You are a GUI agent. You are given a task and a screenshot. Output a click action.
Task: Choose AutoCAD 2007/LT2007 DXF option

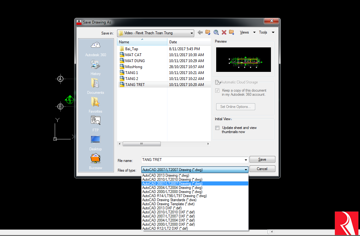click(195, 216)
